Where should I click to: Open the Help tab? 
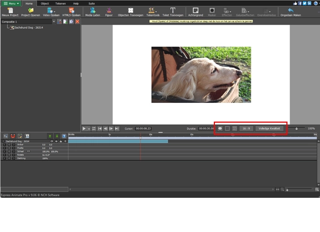pos(76,4)
